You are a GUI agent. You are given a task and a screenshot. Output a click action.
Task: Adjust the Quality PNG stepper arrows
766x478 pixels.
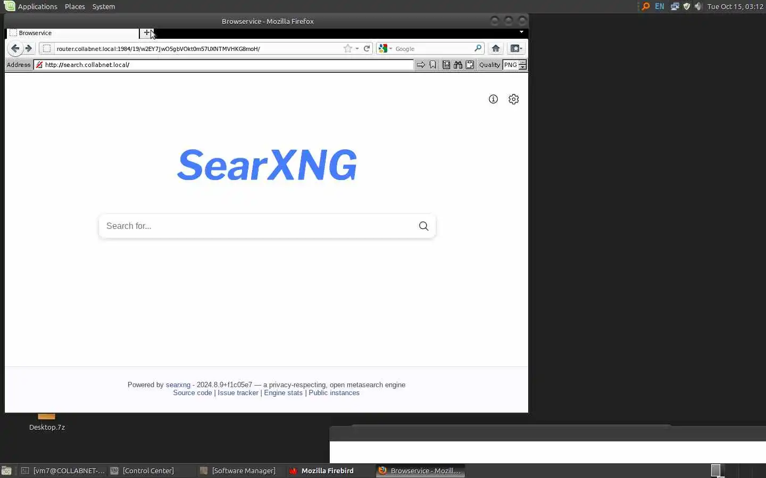point(522,65)
